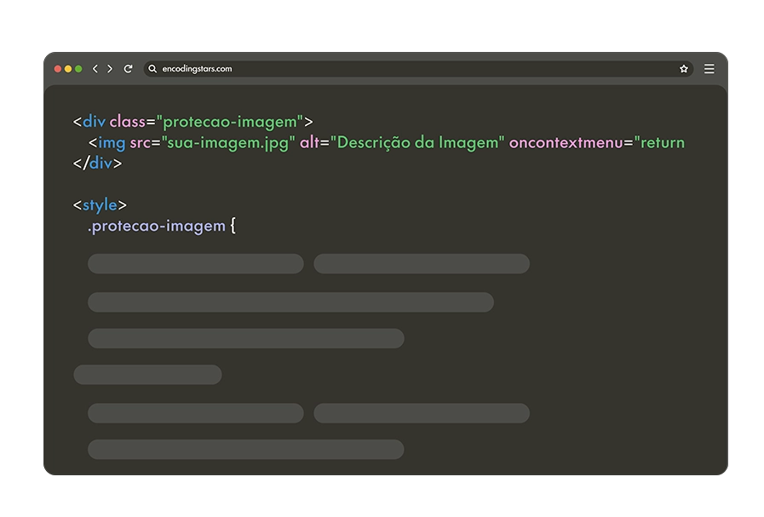Click the short non-indented placeholder bar
This screenshot has height=517, width=764.
click(x=147, y=375)
